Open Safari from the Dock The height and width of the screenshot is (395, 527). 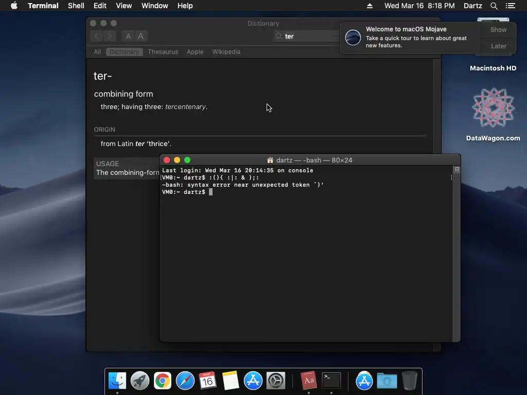[x=185, y=381]
